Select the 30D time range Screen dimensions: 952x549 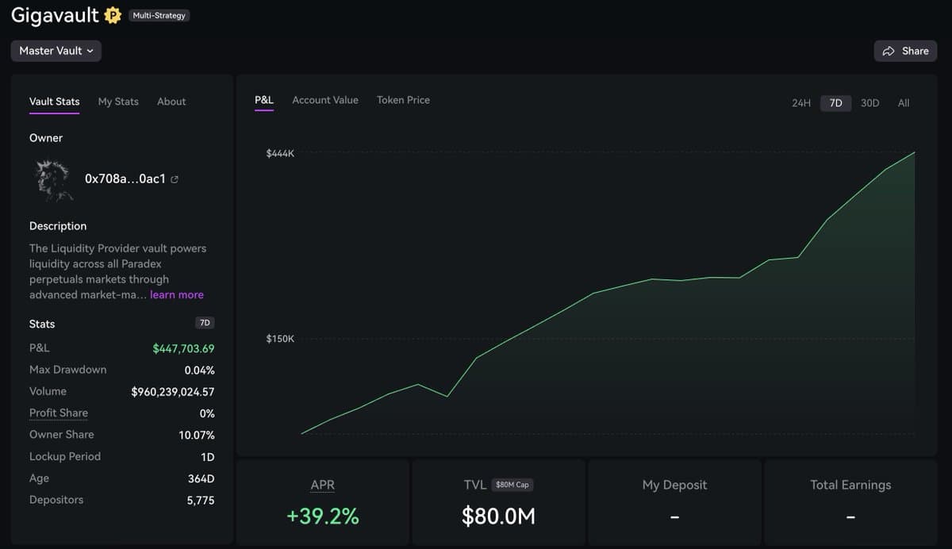coord(869,102)
